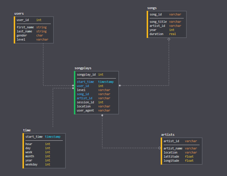Select the songplays table title

coord(83,68)
